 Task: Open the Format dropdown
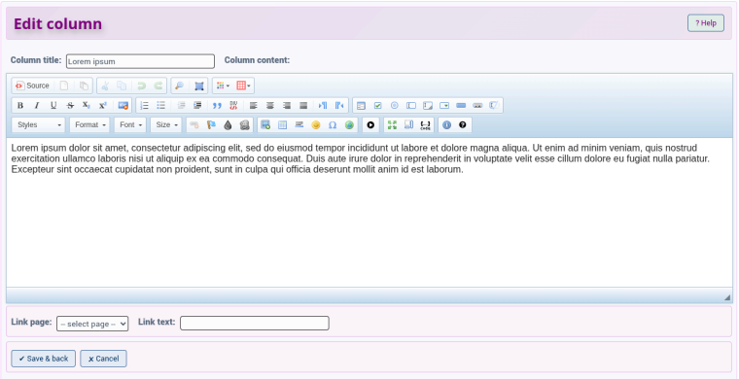pyautogui.click(x=89, y=124)
